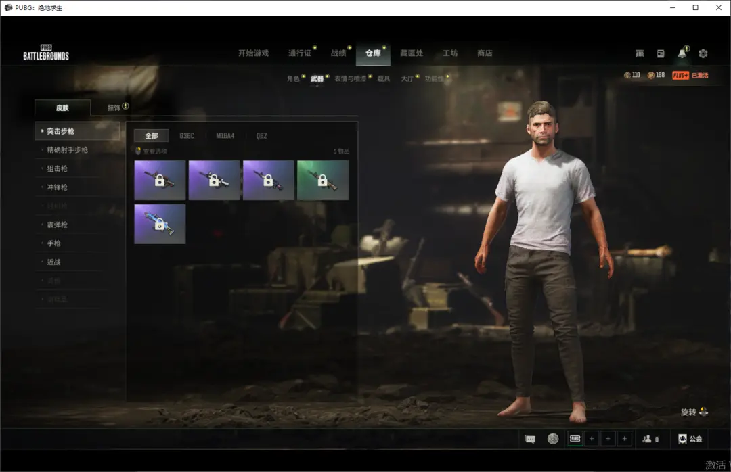The width and height of the screenshot is (731, 472).
Task: Select the locked blue rifle skin
Action: [x=160, y=224]
